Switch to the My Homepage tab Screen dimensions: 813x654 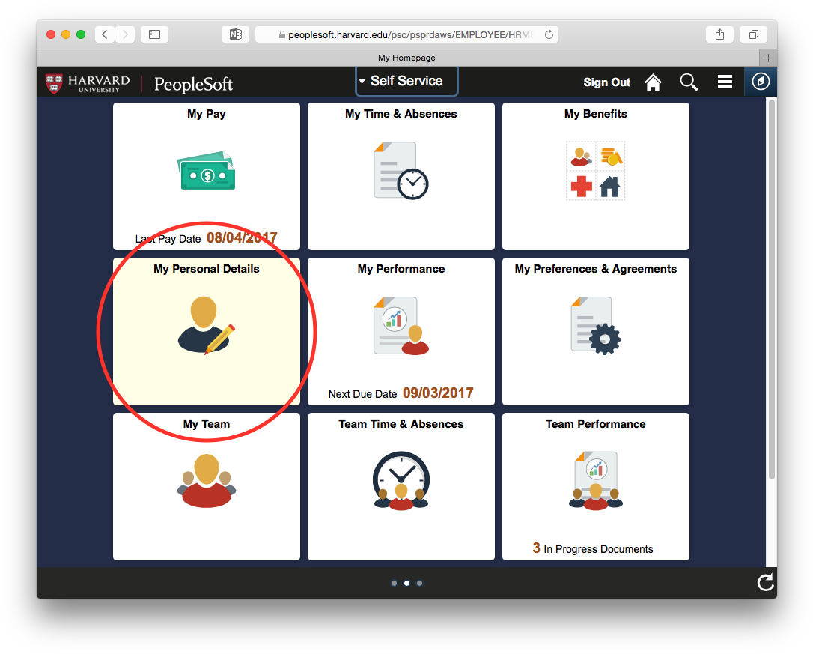click(406, 57)
